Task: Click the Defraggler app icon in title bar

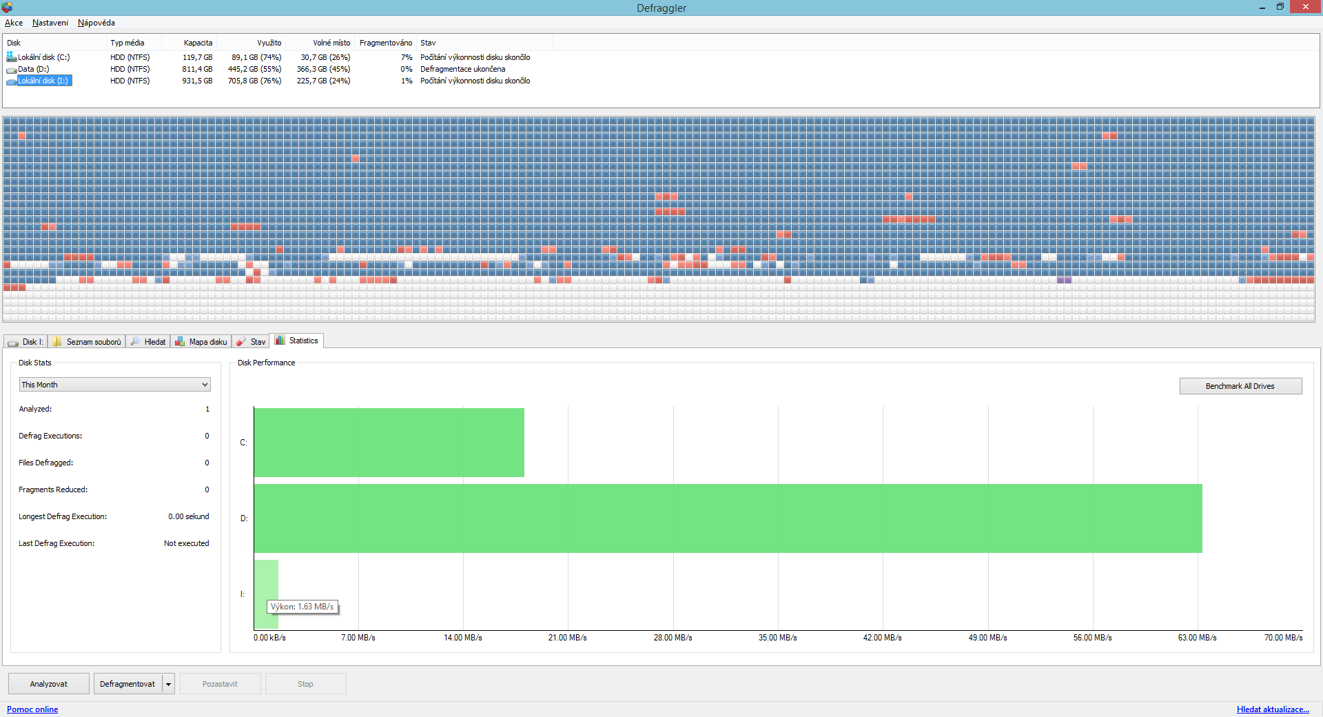Action: click(x=7, y=8)
